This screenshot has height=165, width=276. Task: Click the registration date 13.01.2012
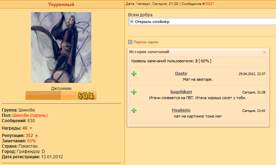click(52, 157)
